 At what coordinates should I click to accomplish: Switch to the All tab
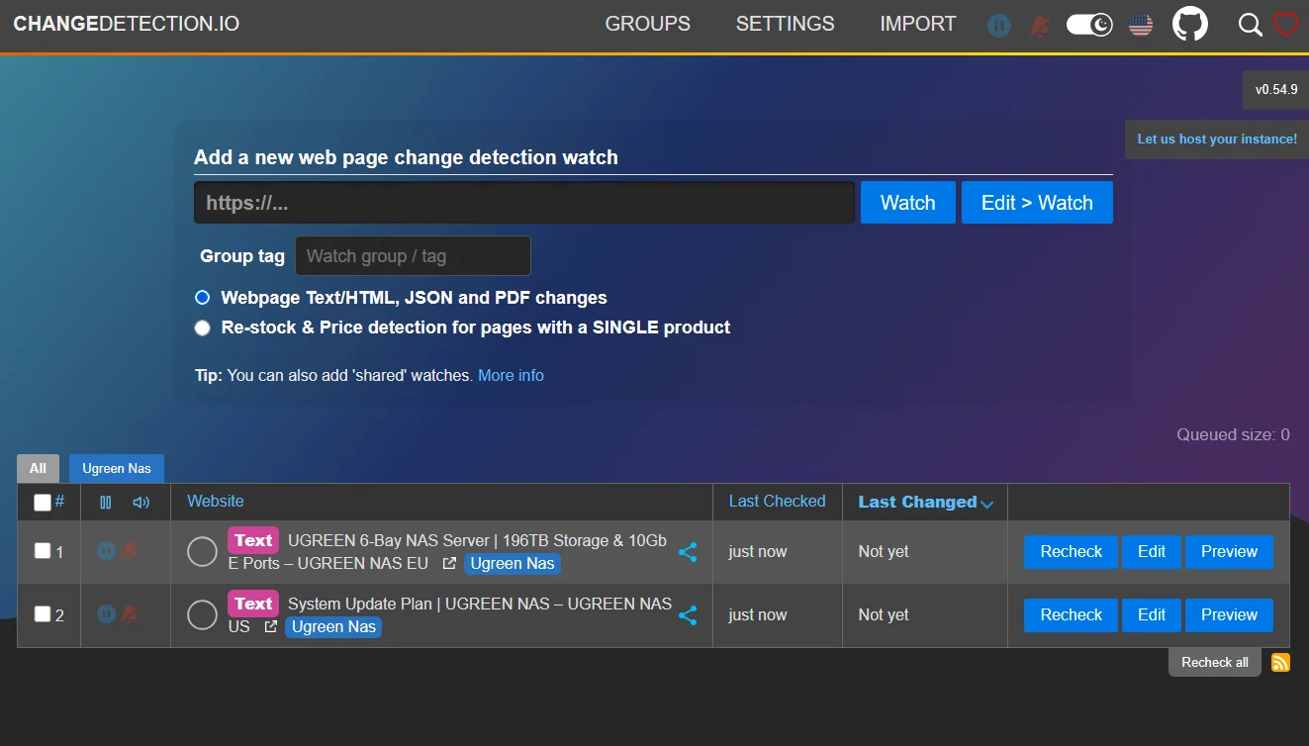(x=38, y=469)
